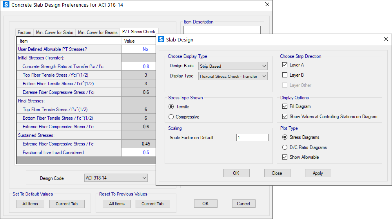Toggle the Show Allowable checkbox
This screenshot has width=392, height=219.
(x=285, y=157)
